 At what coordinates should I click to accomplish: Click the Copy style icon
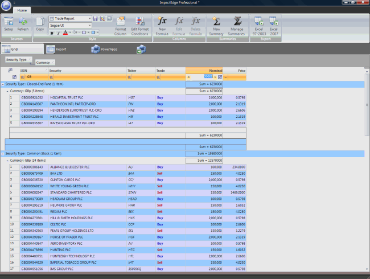[40, 23]
